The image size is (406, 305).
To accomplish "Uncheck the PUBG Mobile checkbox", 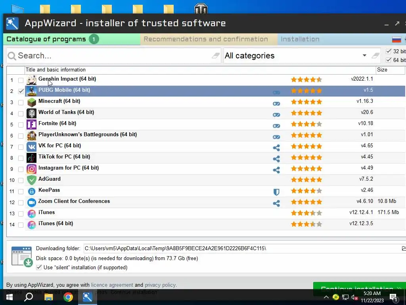I will point(21,91).
